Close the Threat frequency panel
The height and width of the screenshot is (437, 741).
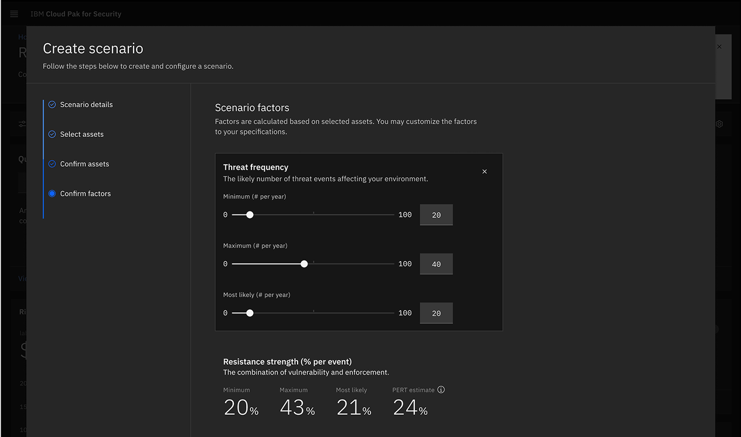pos(484,171)
